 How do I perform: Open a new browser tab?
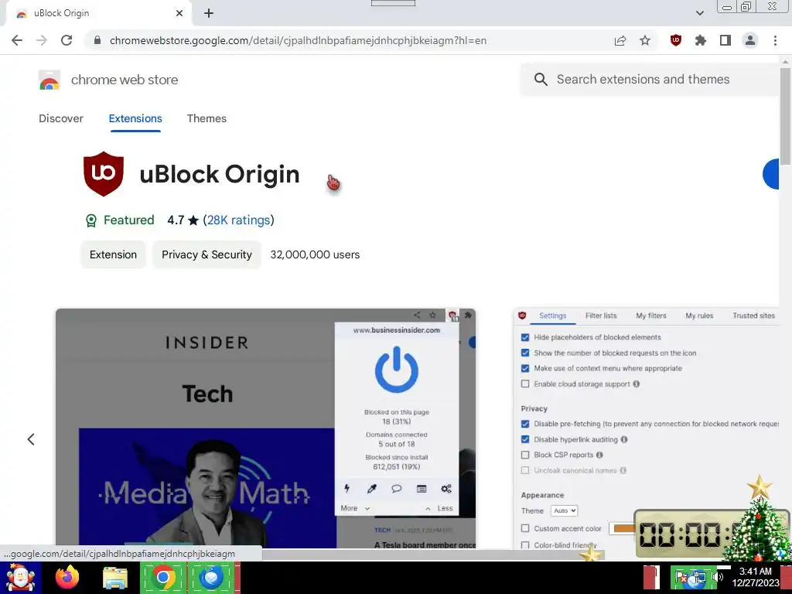click(x=209, y=14)
